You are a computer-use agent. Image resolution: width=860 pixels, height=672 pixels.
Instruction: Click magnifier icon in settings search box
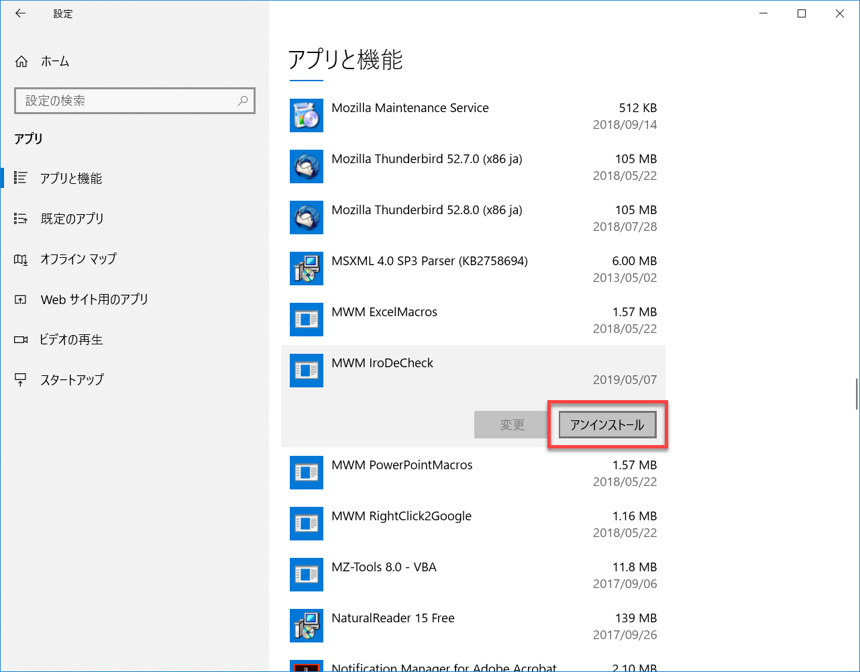coord(243,101)
